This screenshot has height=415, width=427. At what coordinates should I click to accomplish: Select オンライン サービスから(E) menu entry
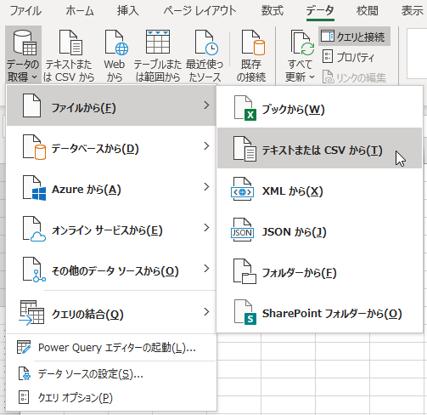(x=111, y=228)
